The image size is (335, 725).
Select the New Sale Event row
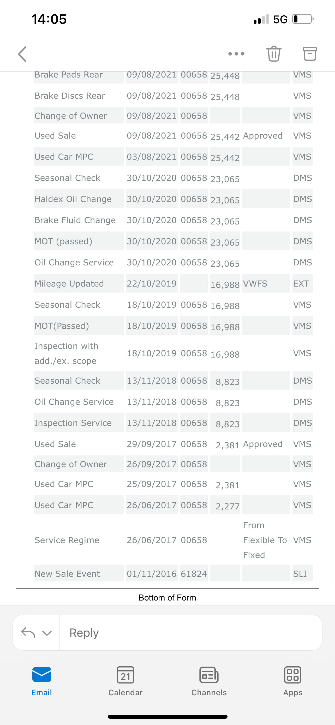(173, 573)
